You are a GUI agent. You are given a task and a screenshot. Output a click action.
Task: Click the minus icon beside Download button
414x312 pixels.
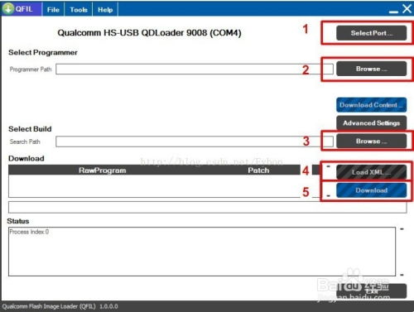tap(328, 195)
